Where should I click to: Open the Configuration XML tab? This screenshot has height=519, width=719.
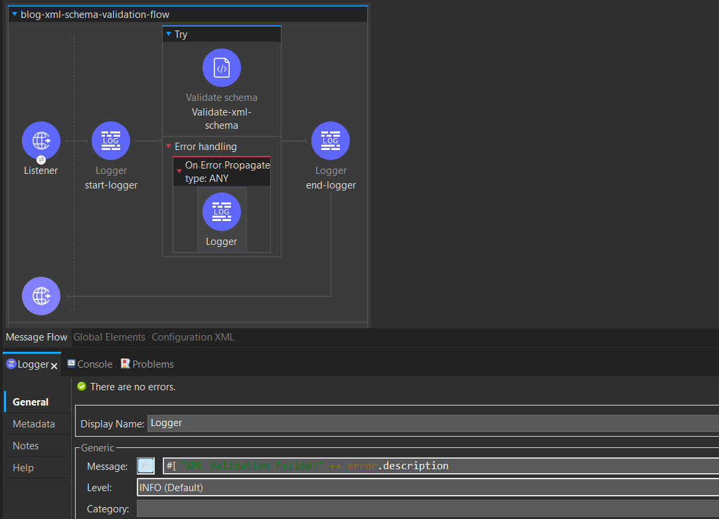pos(193,337)
